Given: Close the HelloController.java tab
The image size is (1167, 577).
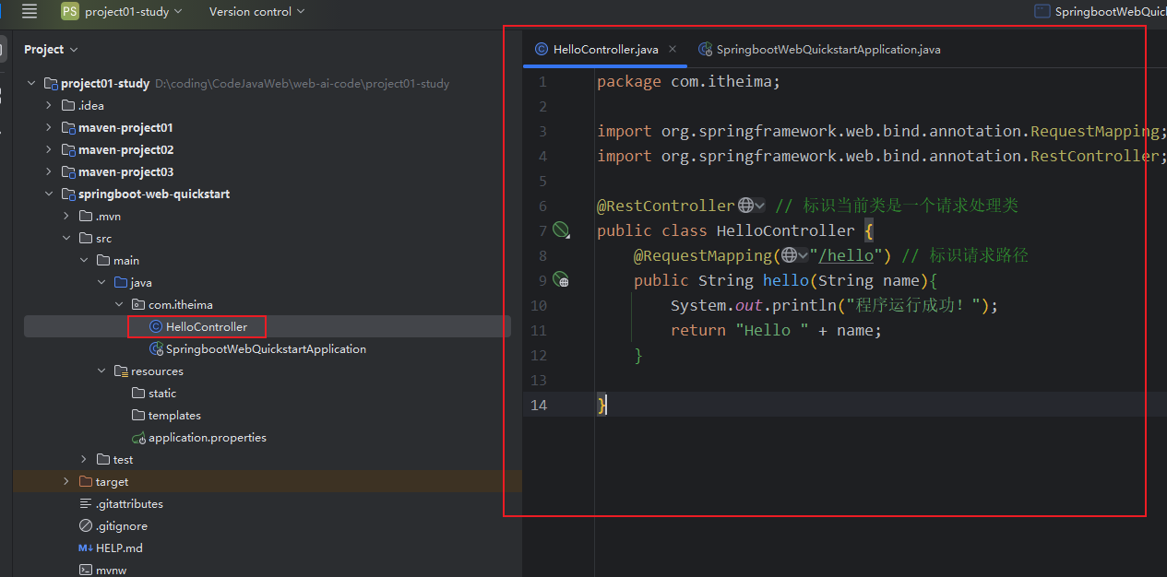Looking at the screenshot, I should coord(673,49).
